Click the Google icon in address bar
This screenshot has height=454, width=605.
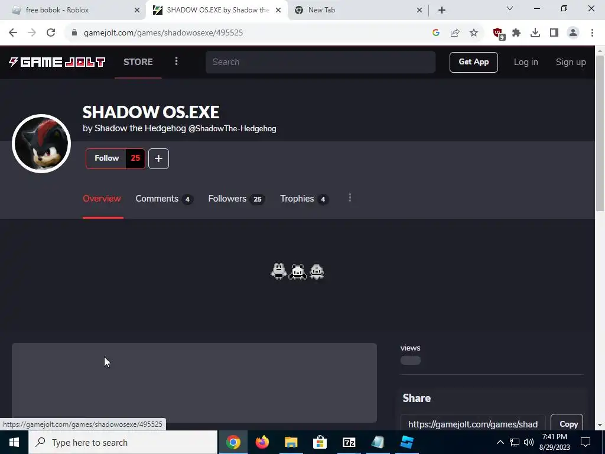tap(436, 33)
